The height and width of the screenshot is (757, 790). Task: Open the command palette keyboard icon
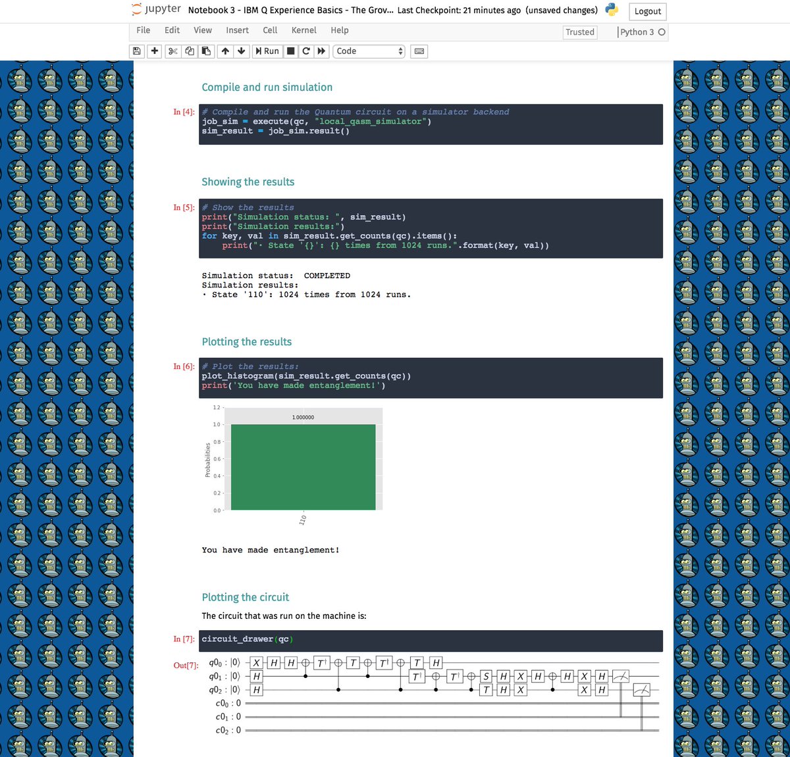point(419,51)
